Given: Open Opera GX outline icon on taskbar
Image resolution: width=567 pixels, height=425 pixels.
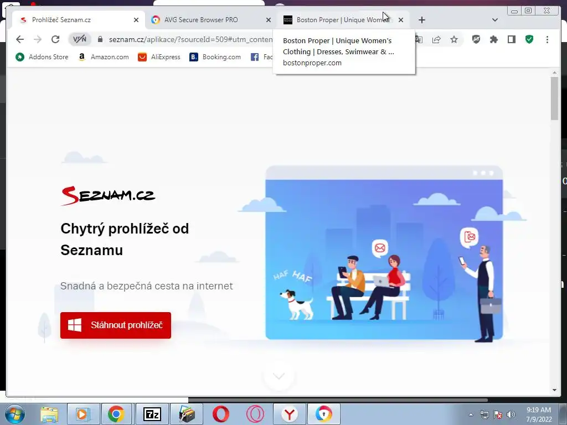Looking at the screenshot, I should pyautogui.click(x=255, y=414).
